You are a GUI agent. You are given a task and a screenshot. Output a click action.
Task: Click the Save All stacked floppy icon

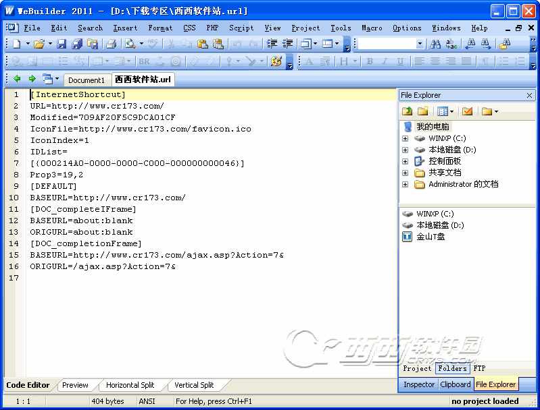click(x=77, y=44)
